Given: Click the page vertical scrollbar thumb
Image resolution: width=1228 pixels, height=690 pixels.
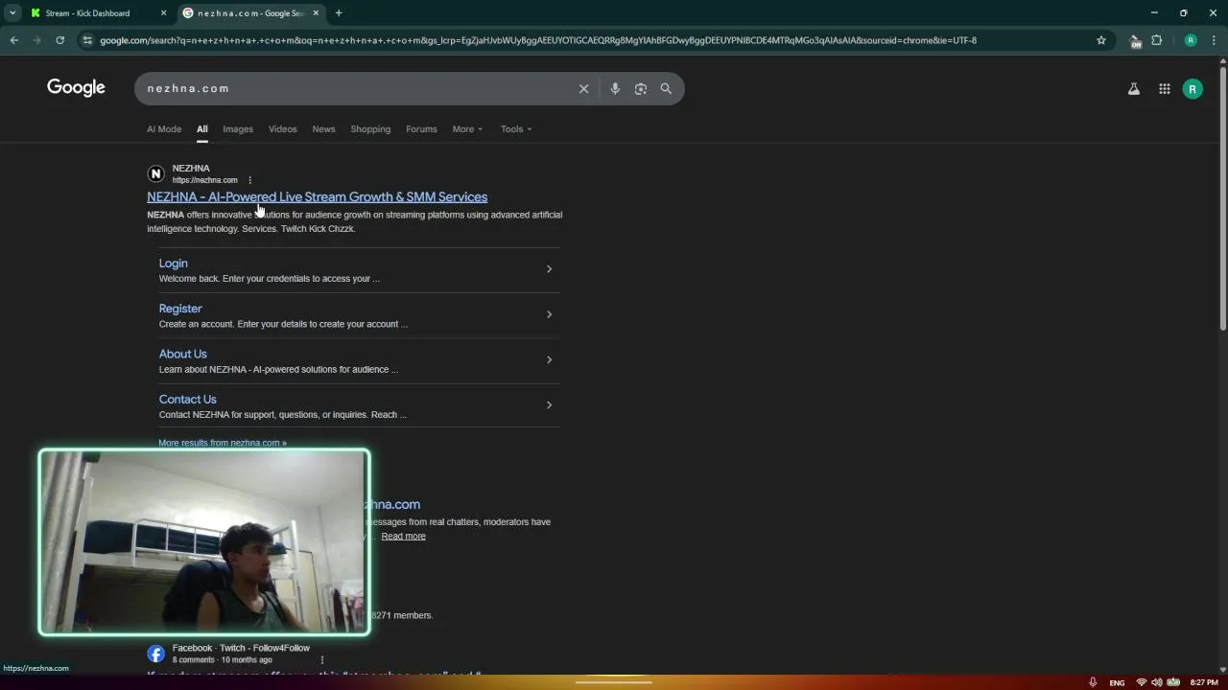Looking at the screenshot, I should point(1222,199).
